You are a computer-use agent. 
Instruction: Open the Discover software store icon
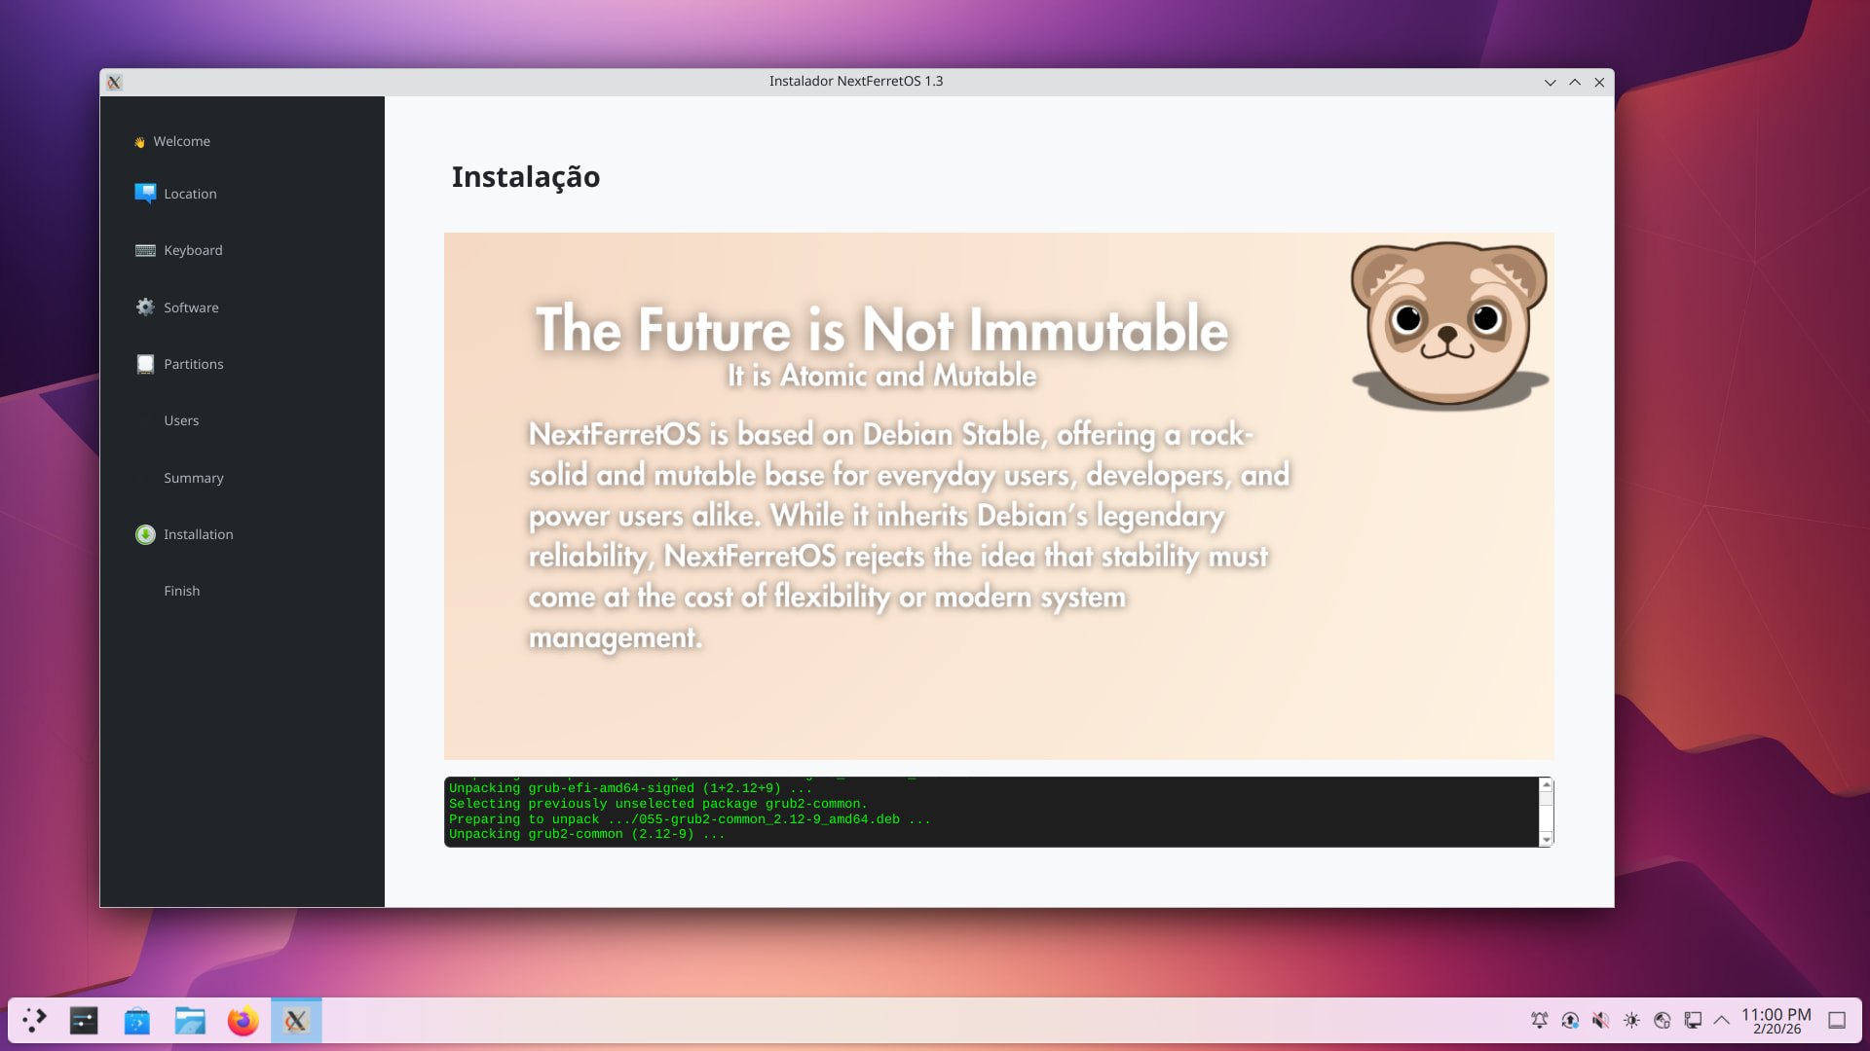click(x=136, y=1021)
